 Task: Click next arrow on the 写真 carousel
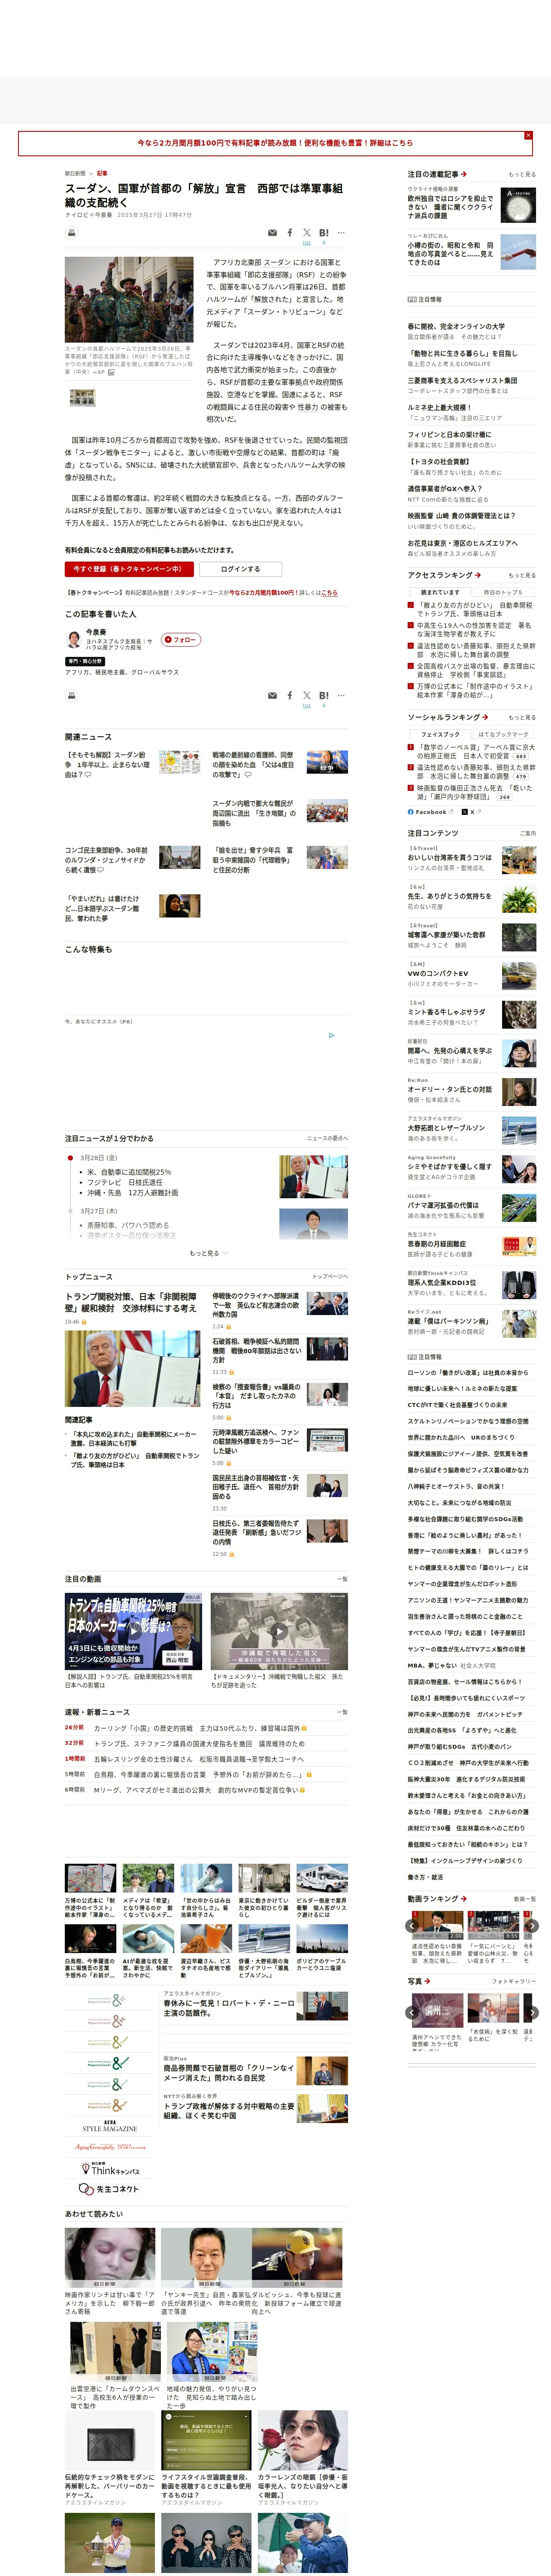(x=532, y=2013)
